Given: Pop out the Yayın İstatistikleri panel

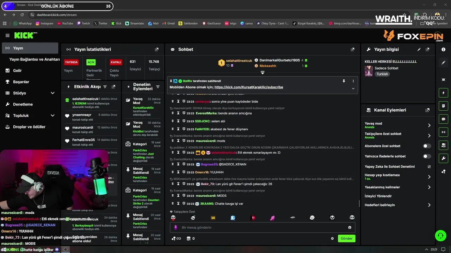Looking at the screenshot, I should pyautogui.click(x=157, y=50).
